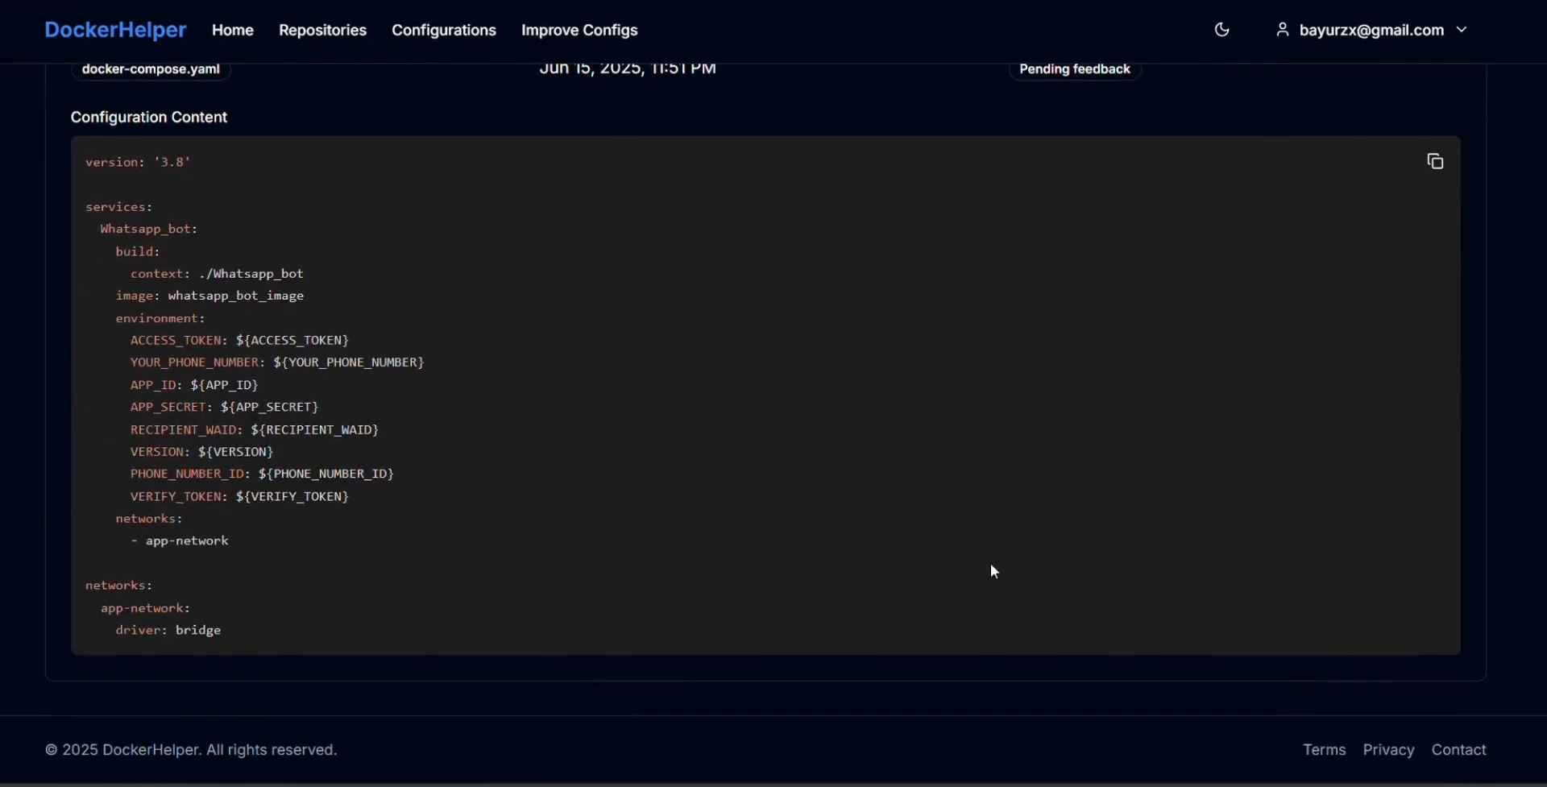Click the user profile icon
This screenshot has height=787, width=1547.
point(1282,30)
